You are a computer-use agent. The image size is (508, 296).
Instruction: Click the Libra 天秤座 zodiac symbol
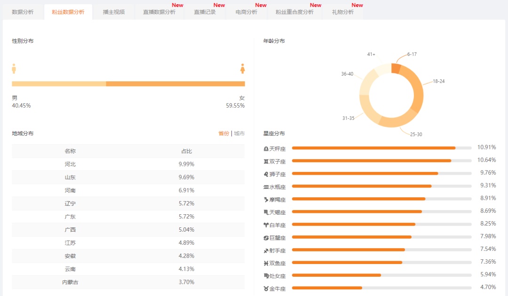(x=266, y=149)
